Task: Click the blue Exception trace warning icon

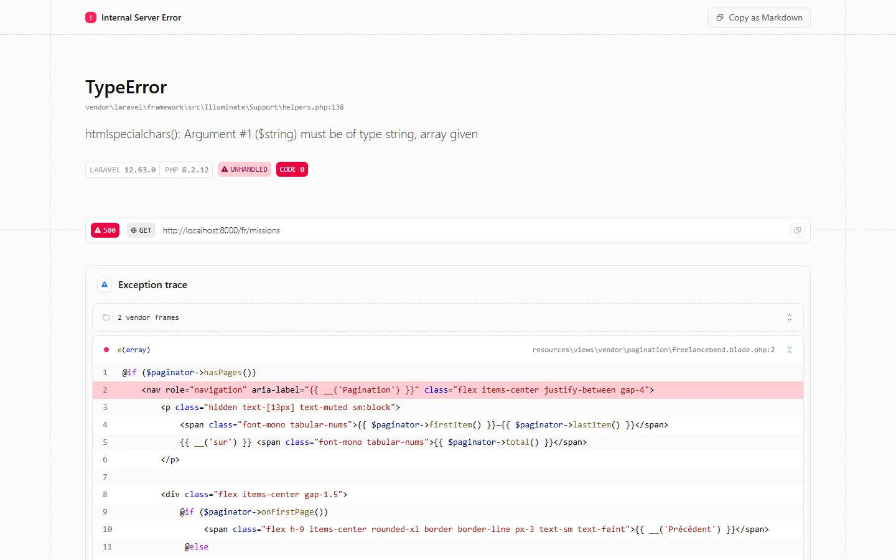Action: tap(105, 284)
